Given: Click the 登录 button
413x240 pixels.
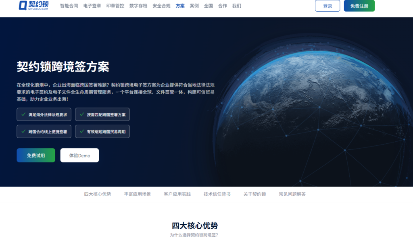Looking at the screenshot, I should coord(327,6).
